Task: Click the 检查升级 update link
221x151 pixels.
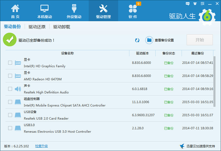Action: [41, 146]
